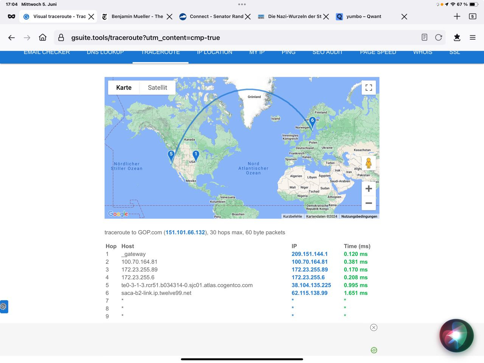Close the Benjamin Mueller tab
The width and height of the screenshot is (484, 363).
[169, 17]
